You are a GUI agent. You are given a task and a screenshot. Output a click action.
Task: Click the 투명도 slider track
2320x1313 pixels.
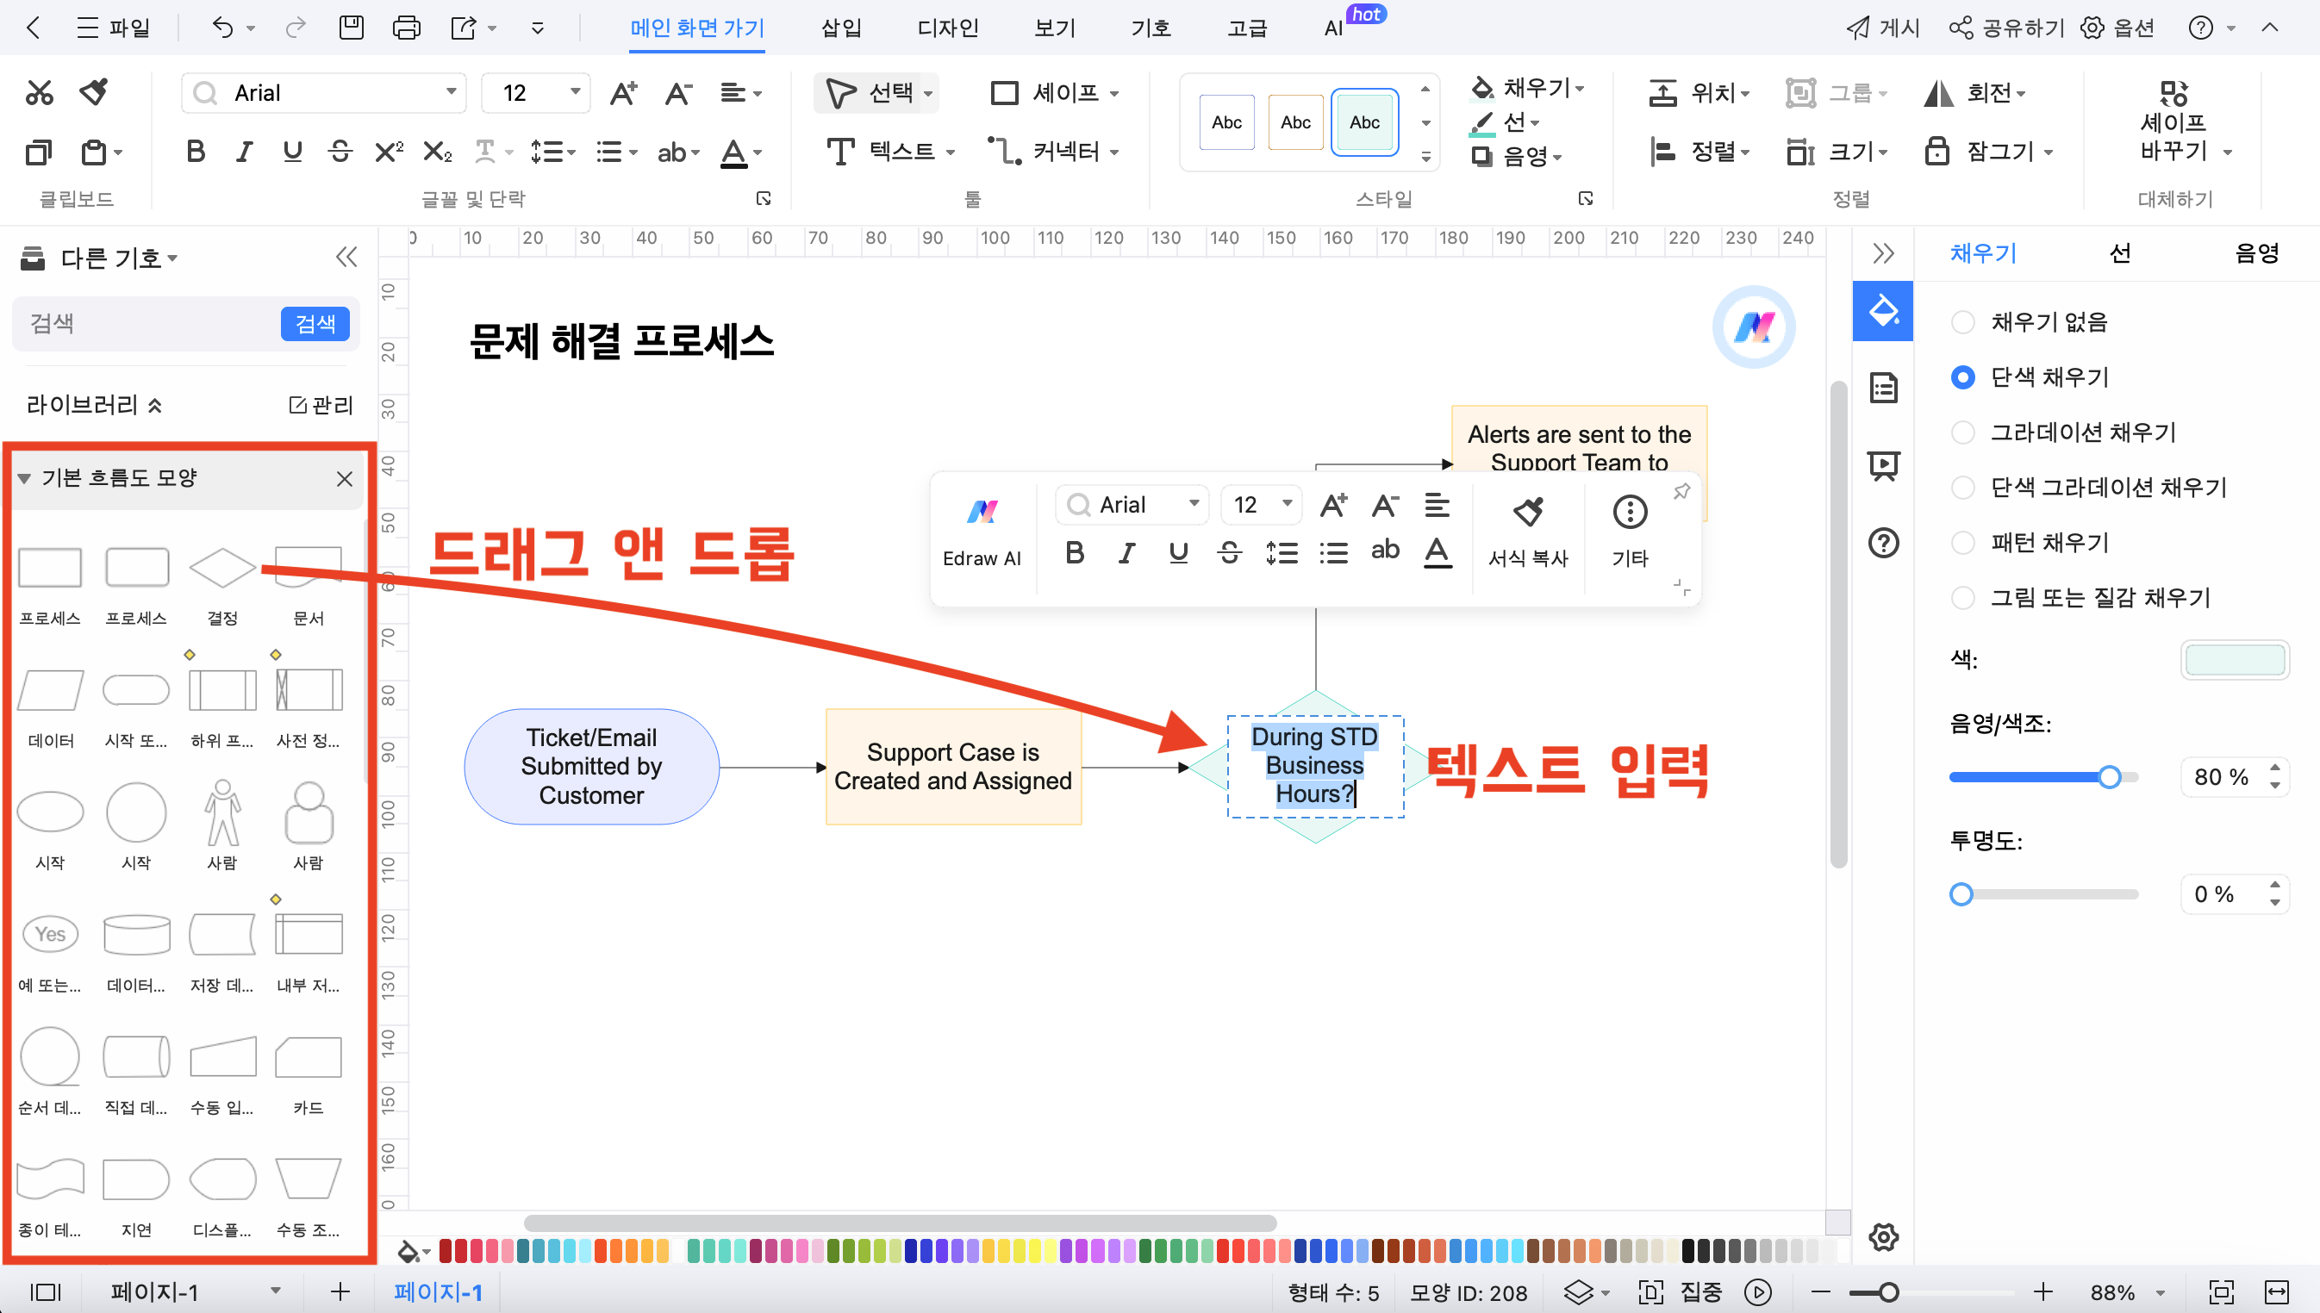pos(2043,894)
